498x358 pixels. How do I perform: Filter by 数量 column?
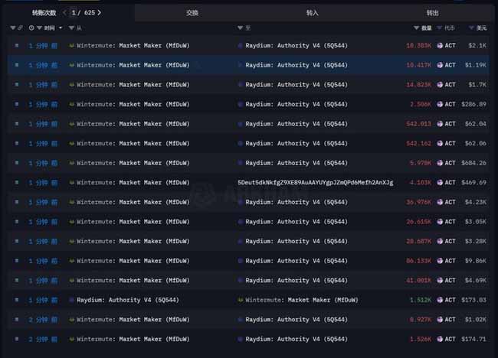pyautogui.click(x=416, y=28)
